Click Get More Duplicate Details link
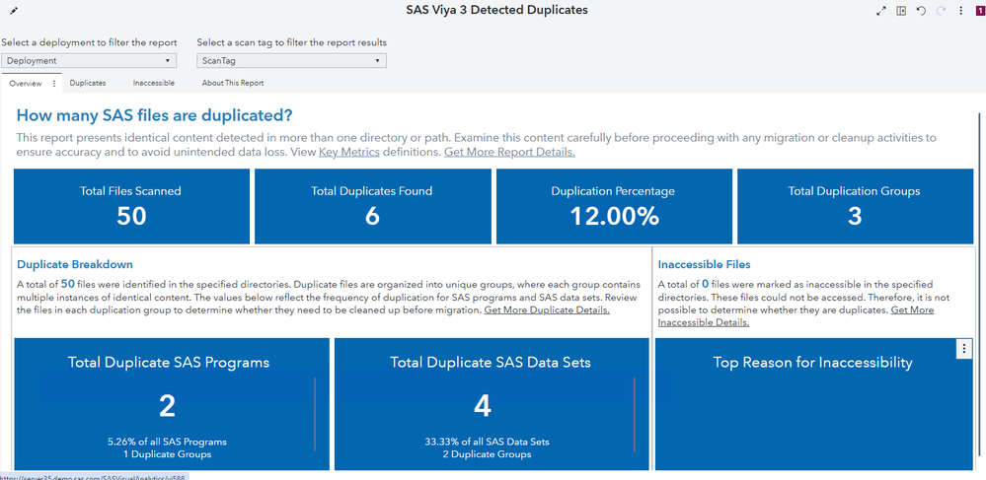986x480 pixels. coord(547,309)
